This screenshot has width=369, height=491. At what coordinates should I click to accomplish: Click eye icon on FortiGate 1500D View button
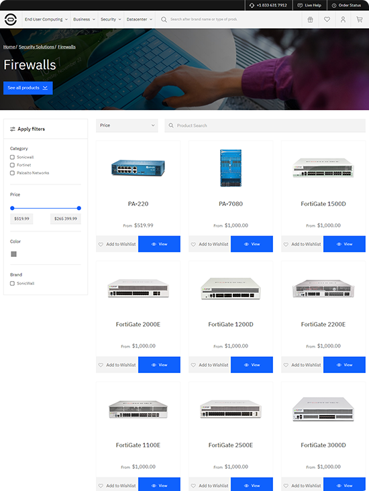click(x=339, y=244)
